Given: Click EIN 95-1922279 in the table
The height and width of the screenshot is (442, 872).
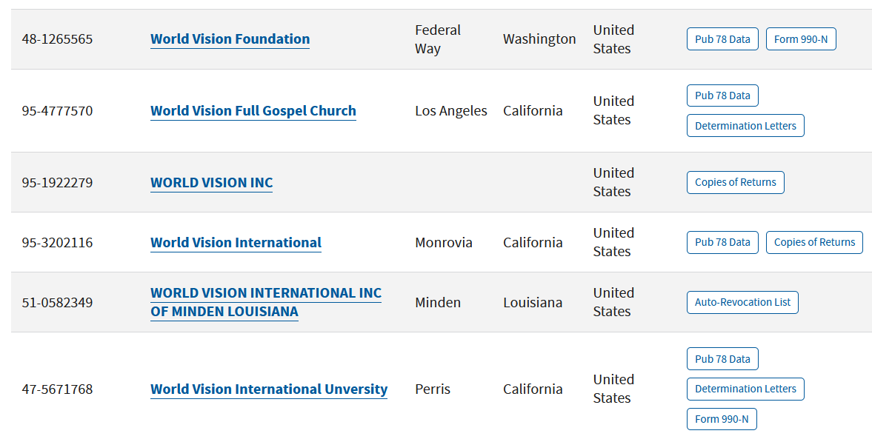Looking at the screenshot, I should pos(57,183).
